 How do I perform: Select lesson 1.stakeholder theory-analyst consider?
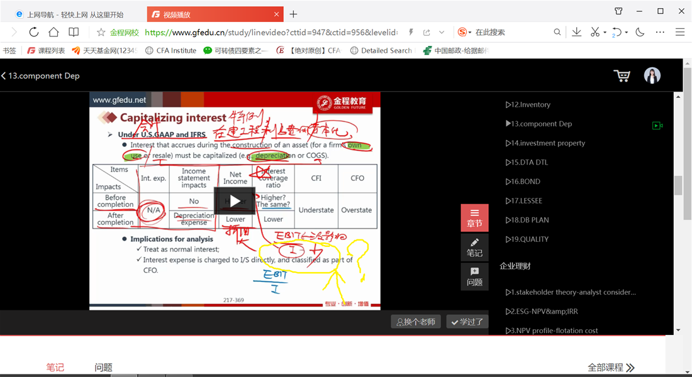(571, 292)
